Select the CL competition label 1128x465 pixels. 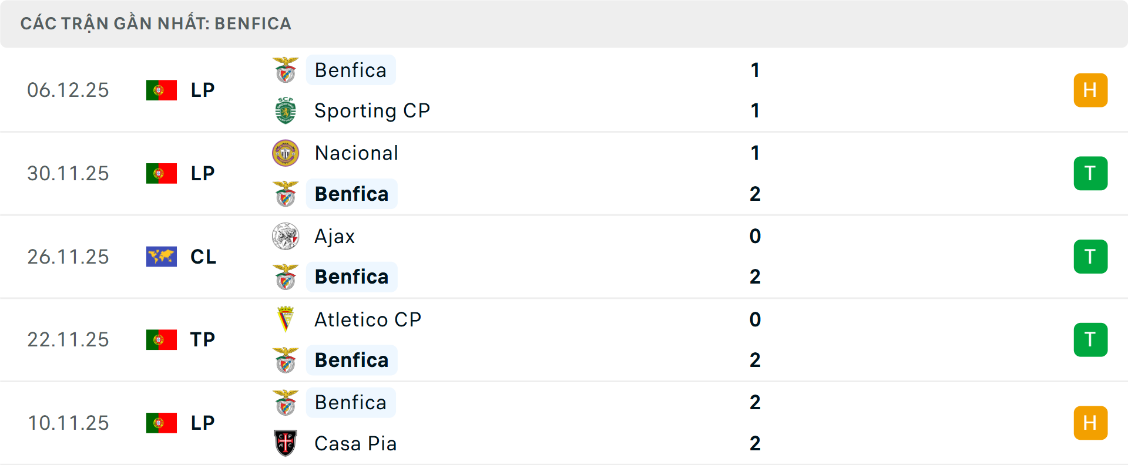point(203,257)
